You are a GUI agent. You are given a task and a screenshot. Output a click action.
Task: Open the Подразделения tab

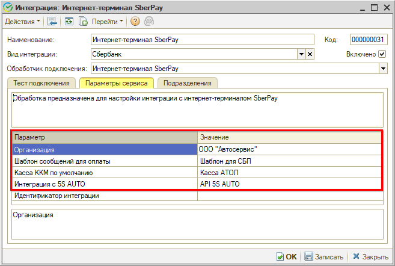click(187, 83)
